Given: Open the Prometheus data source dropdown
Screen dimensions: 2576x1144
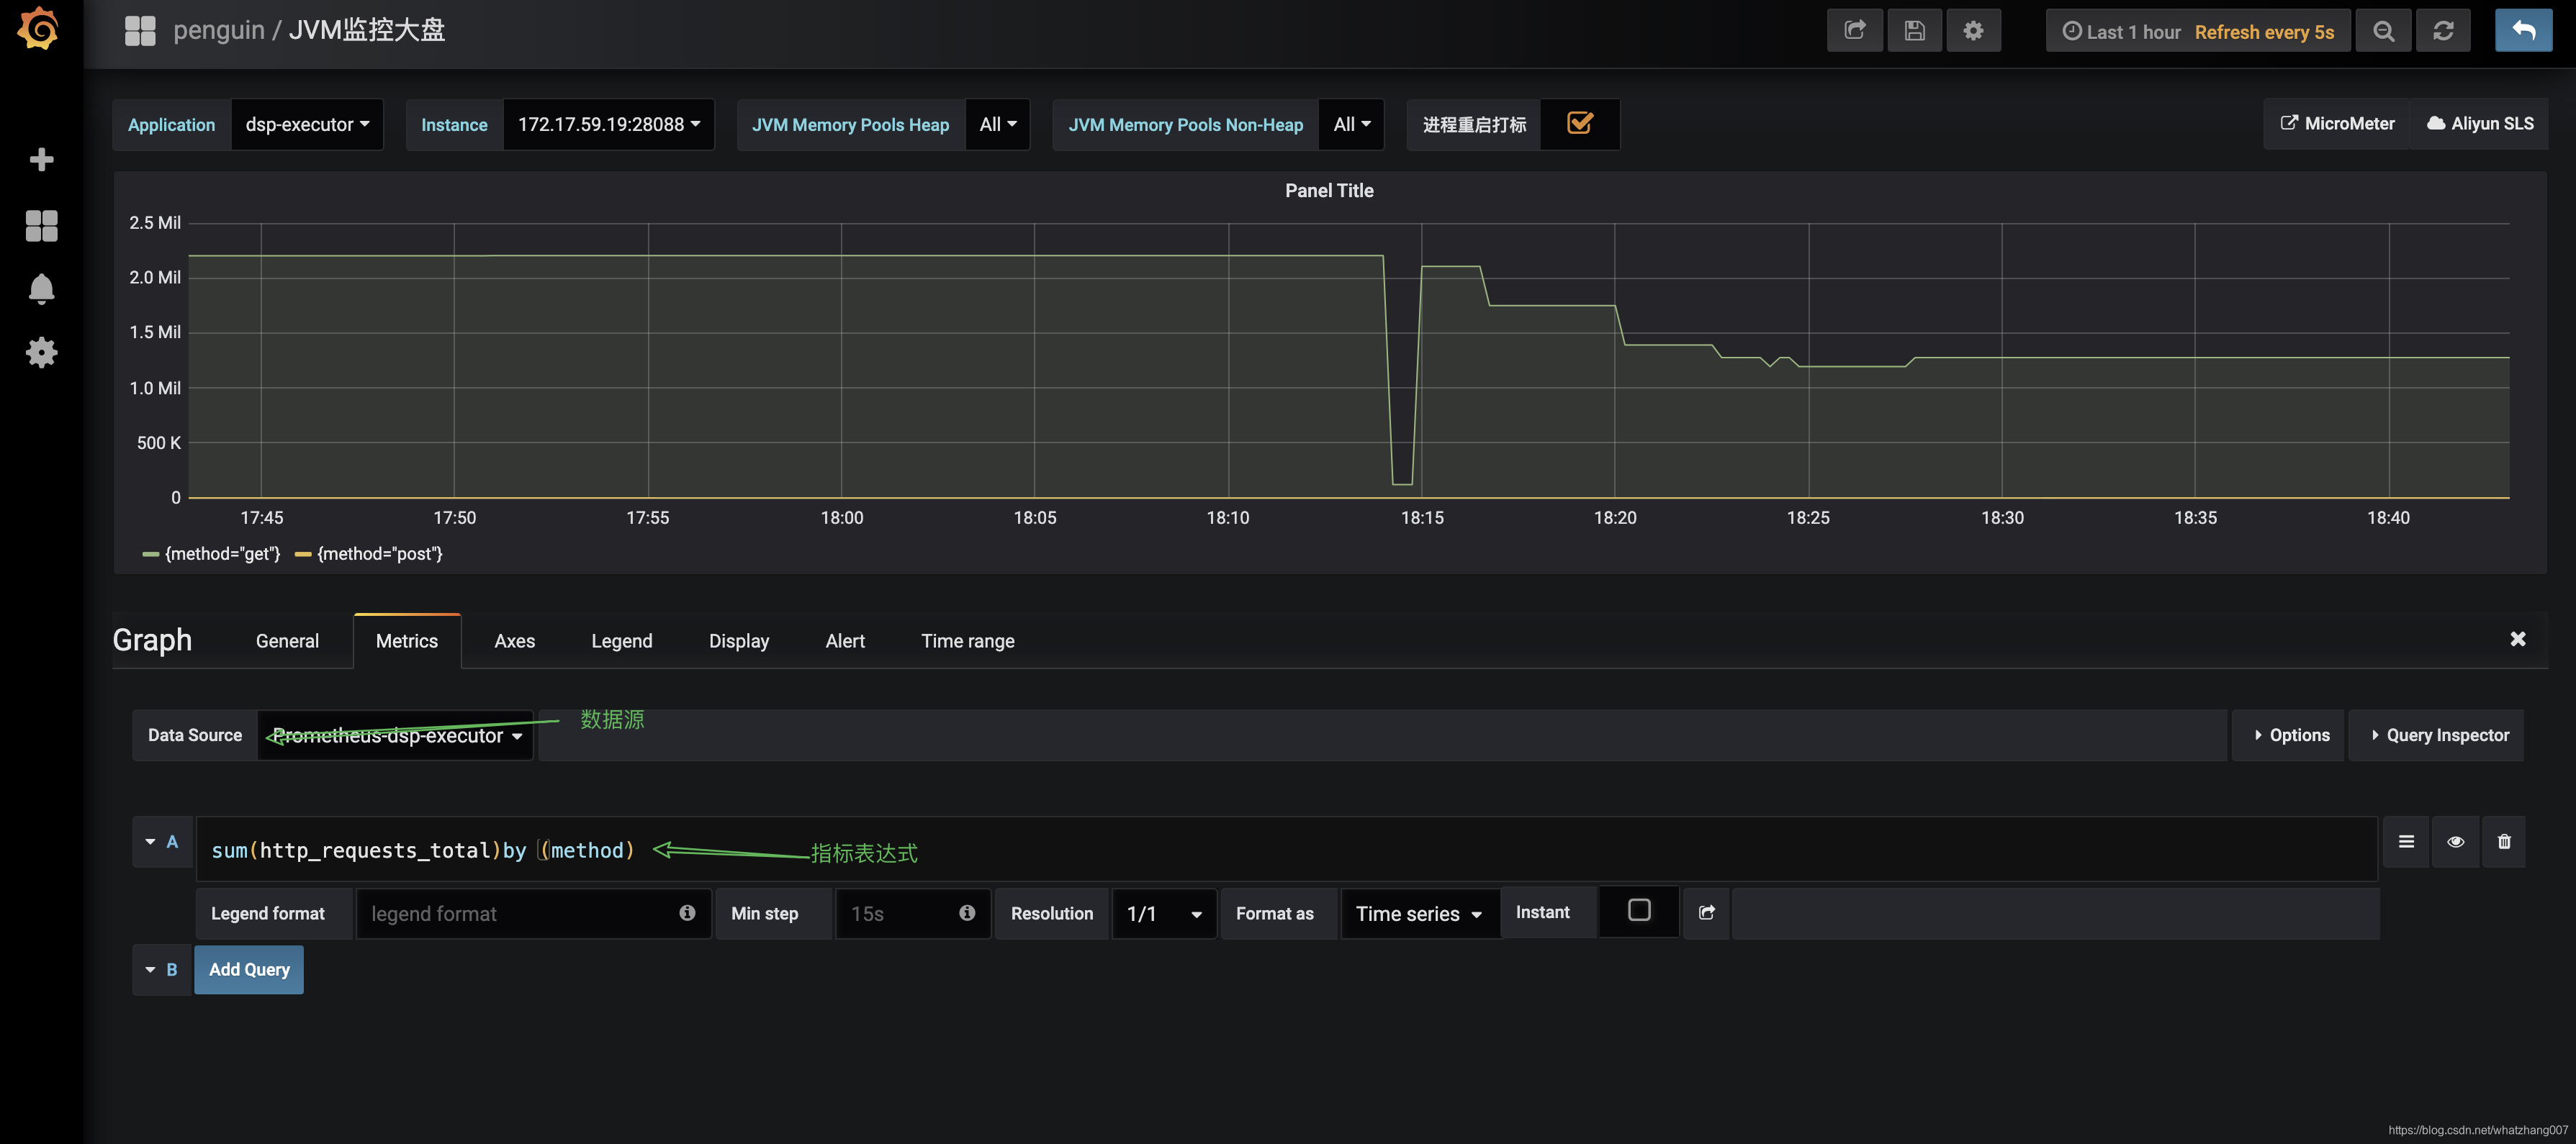Looking at the screenshot, I should (x=396, y=736).
